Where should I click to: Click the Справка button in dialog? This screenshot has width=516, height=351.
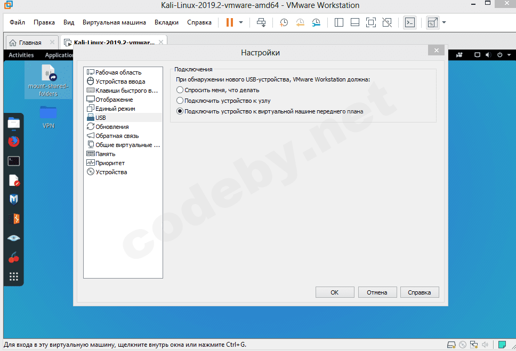[420, 292]
